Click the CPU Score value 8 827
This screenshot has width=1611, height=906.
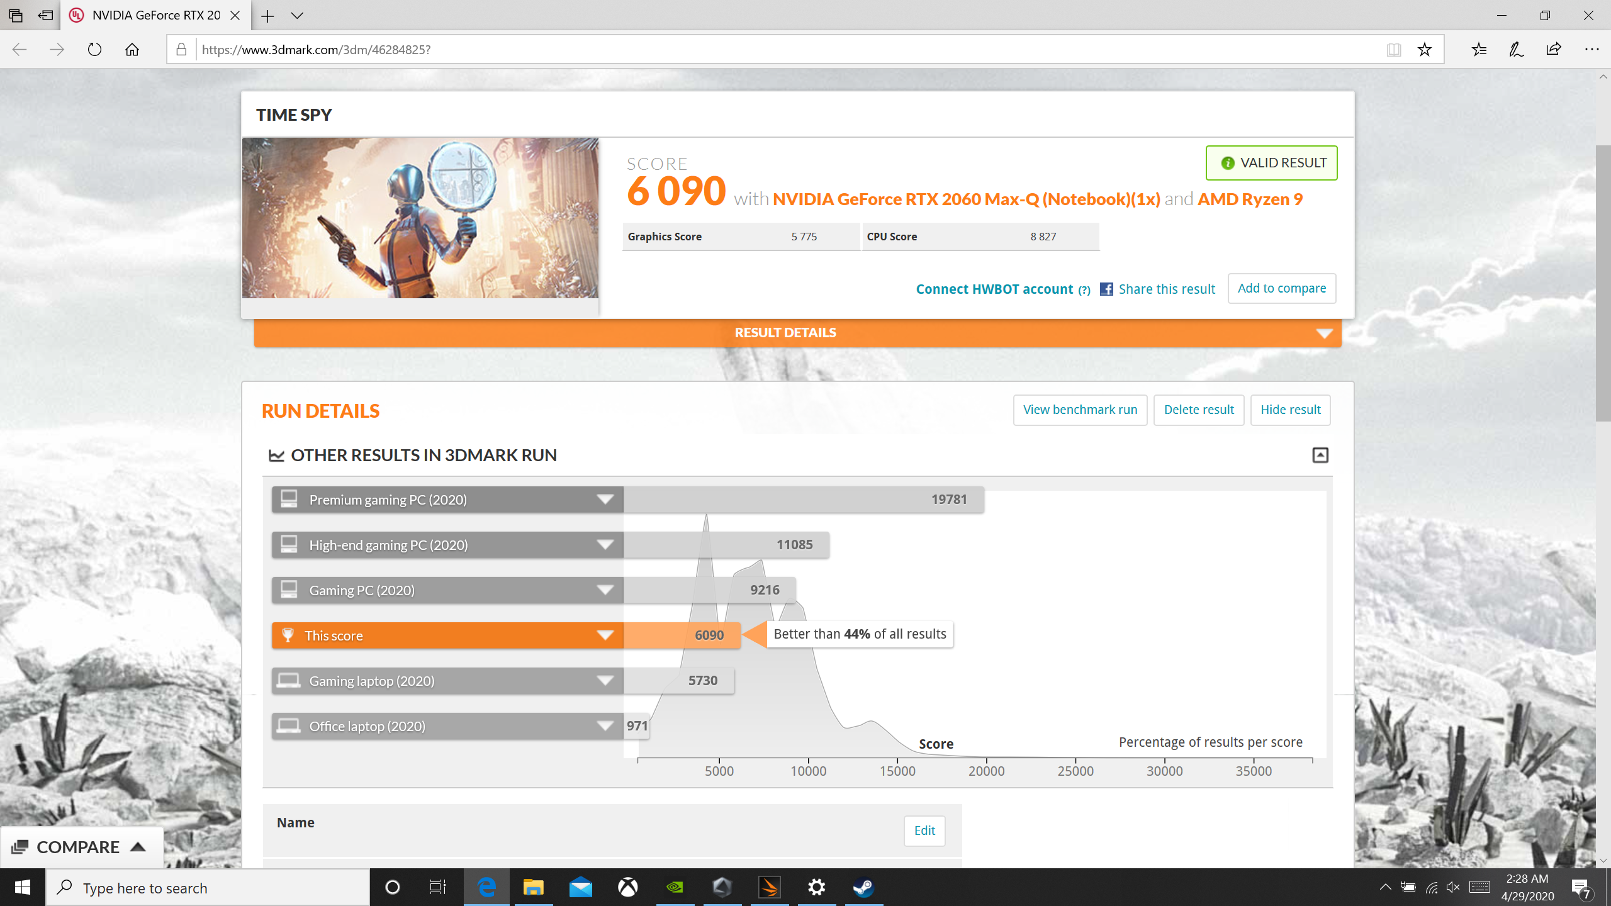click(1043, 237)
